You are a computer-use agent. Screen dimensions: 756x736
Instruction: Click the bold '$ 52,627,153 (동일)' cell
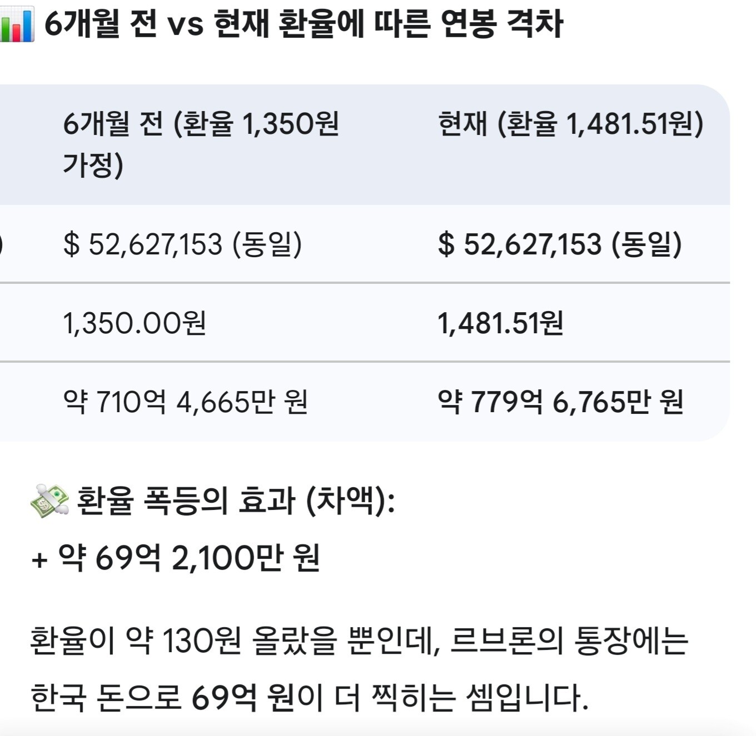(x=560, y=244)
